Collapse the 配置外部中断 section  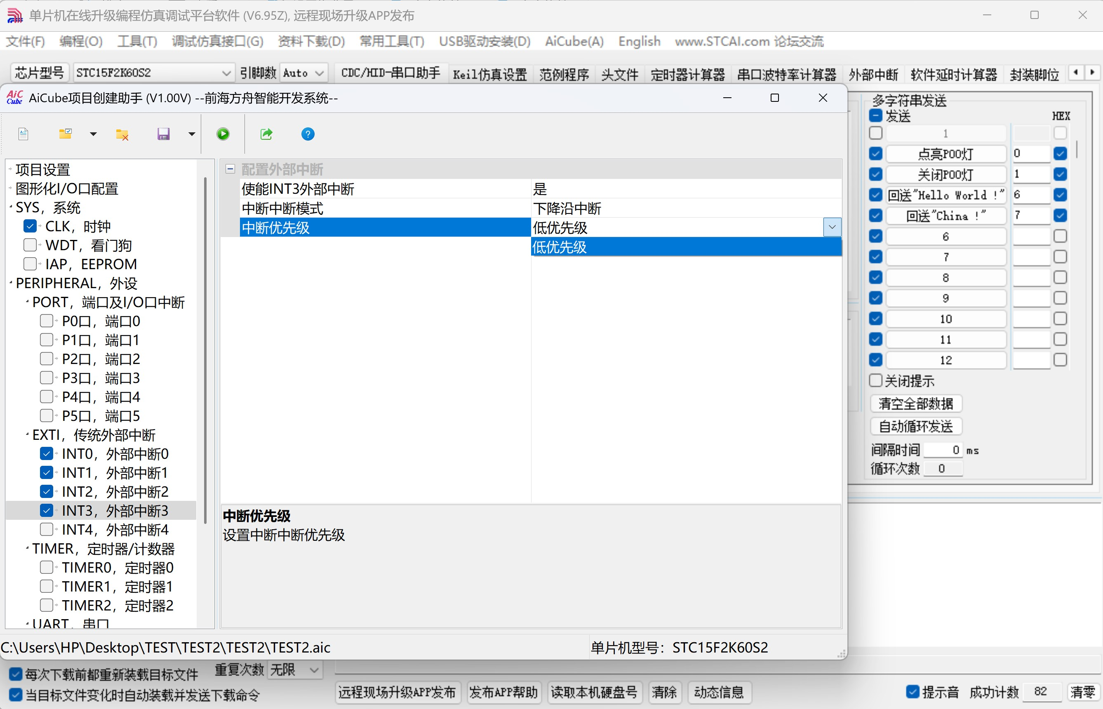[x=230, y=169]
